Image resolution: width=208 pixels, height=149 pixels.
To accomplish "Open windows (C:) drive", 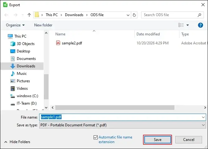I will point(27,96).
